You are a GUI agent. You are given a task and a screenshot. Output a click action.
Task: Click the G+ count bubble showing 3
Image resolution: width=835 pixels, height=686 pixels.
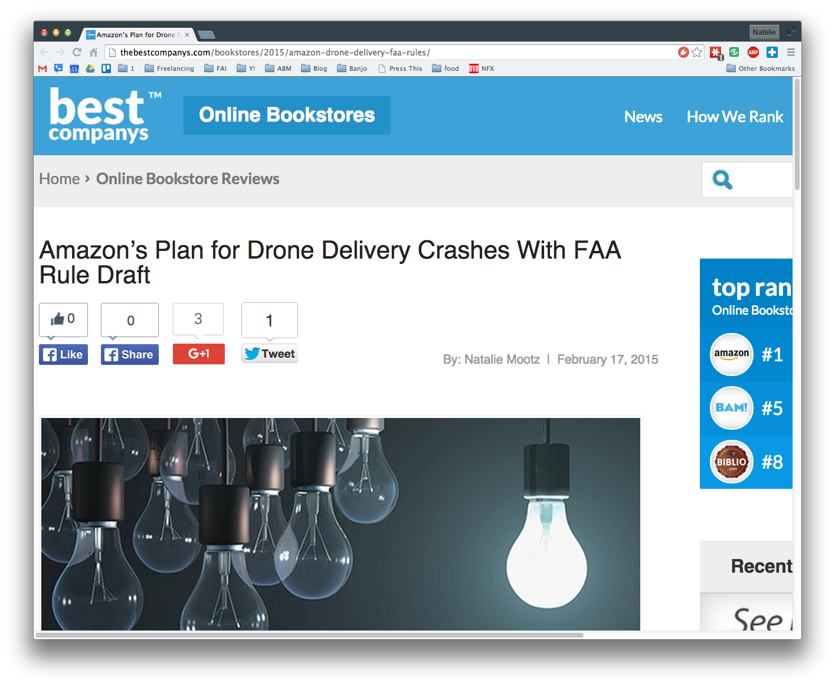(x=198, y=319)
